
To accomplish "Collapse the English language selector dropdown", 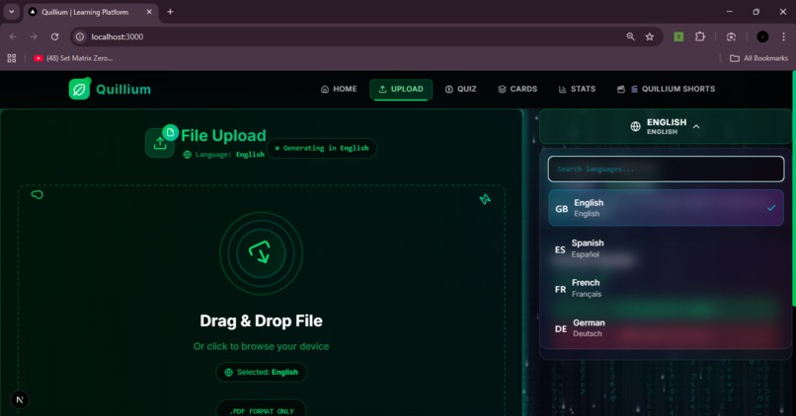I will click(x=666, y=127).
